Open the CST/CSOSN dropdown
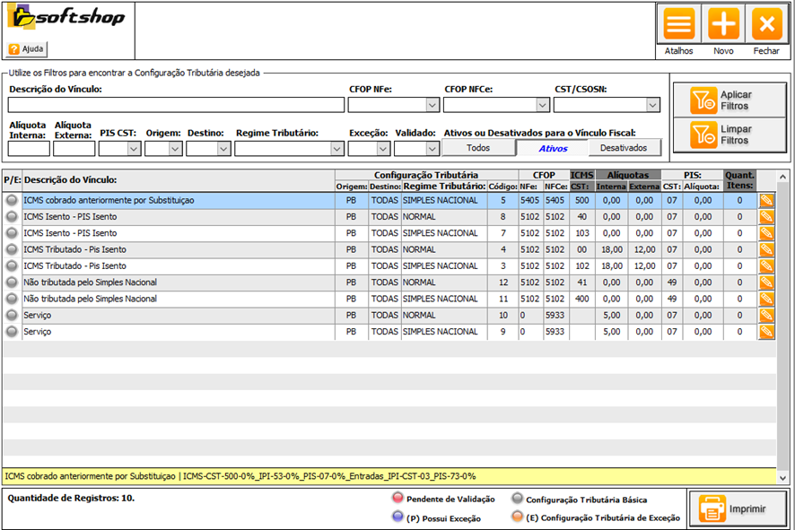This screenshot has width=795, height=530. [x=652, y=106]
